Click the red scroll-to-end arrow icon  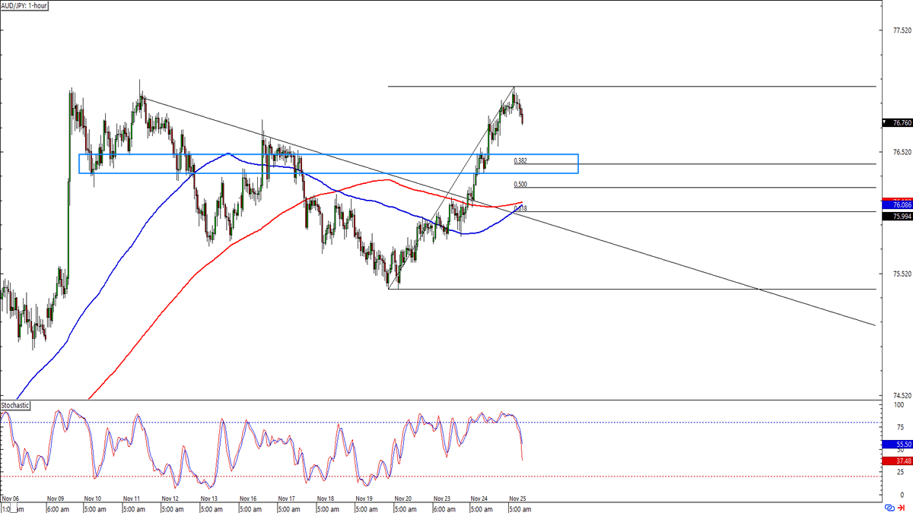[902, 508]
